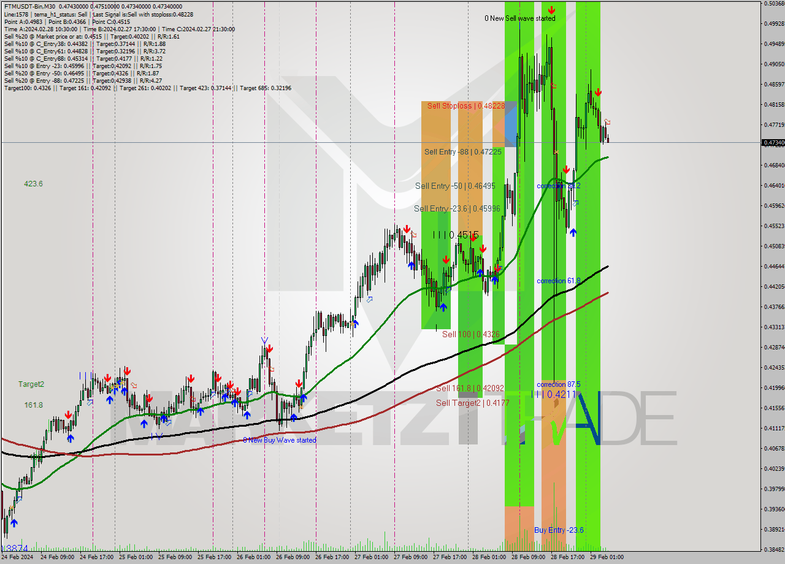Screen dimensions: 785x564
Task: Click the 'Sell Entry -50 | 0.46495' label
Action: coord(455,186)
